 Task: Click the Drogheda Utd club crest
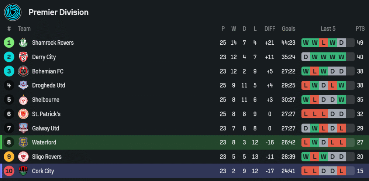coord(23,85)
